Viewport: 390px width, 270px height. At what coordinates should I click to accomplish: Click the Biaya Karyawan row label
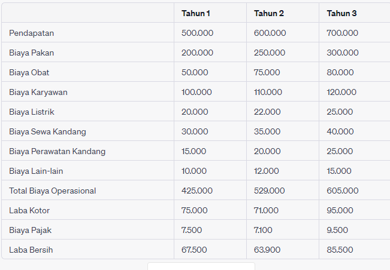[x=38, y=92]
